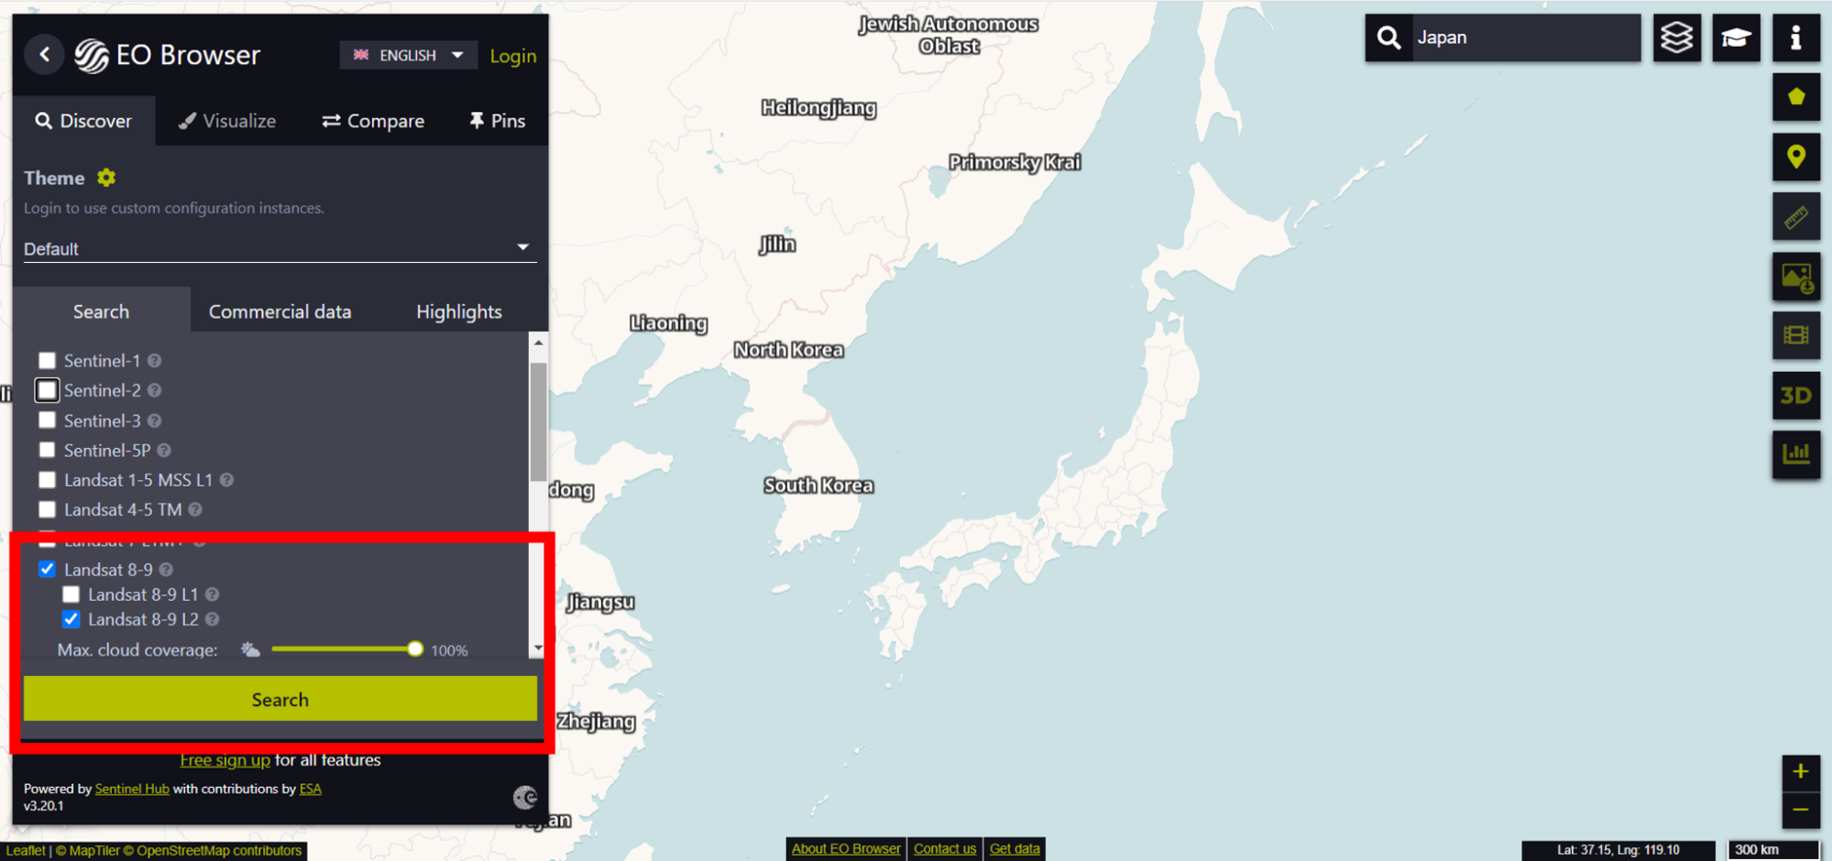
Task: Click the Login link
Action: coord(513,56)
